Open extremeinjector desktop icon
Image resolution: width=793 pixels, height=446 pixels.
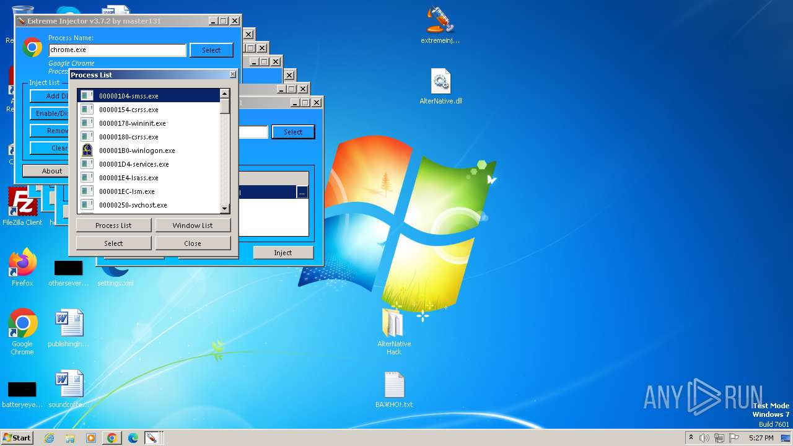(x=440, y=25)
